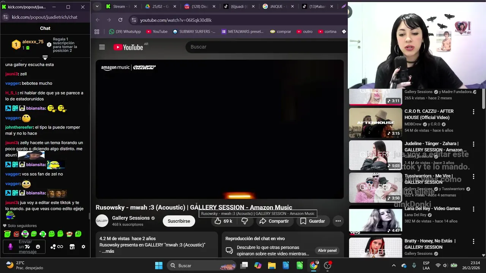Switch to the (6)juadi TikTok tab
This screenshot has width=486, height=273.
click(238, 6)
